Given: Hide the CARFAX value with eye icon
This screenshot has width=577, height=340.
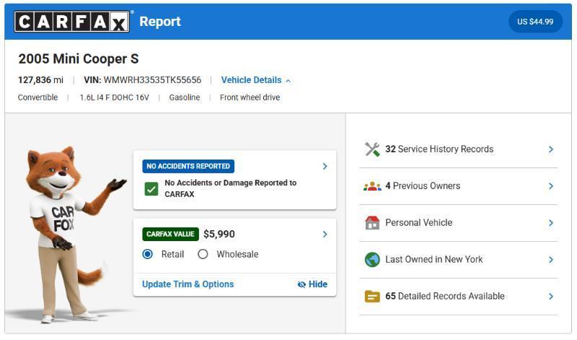Looking at the screenshot, I should click(312, 284).
